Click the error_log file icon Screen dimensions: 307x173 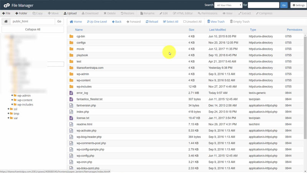click(71, 93)
